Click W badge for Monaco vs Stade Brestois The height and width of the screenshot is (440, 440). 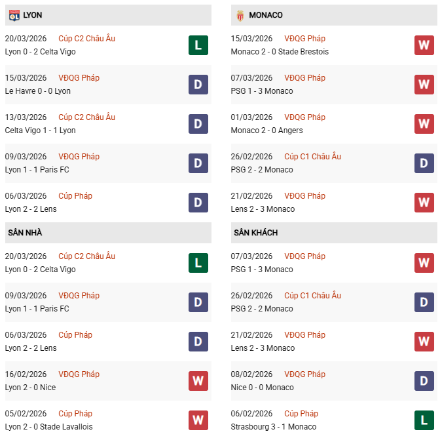point(424,45)
